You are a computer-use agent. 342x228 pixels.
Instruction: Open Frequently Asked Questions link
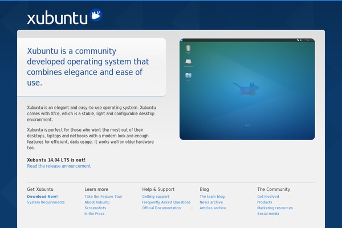click(x=166, y=202)
